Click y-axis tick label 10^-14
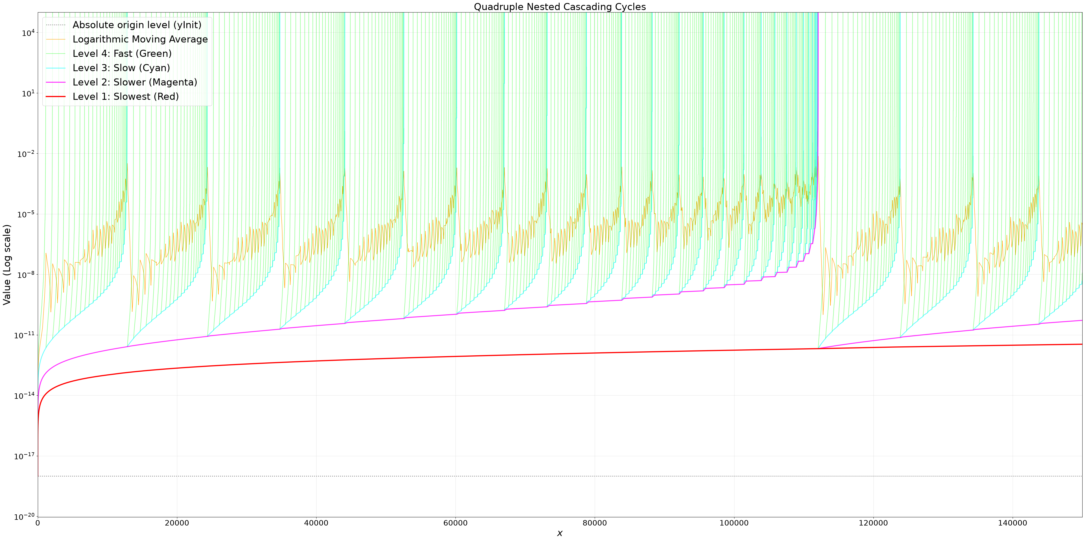 coord(24,395)
